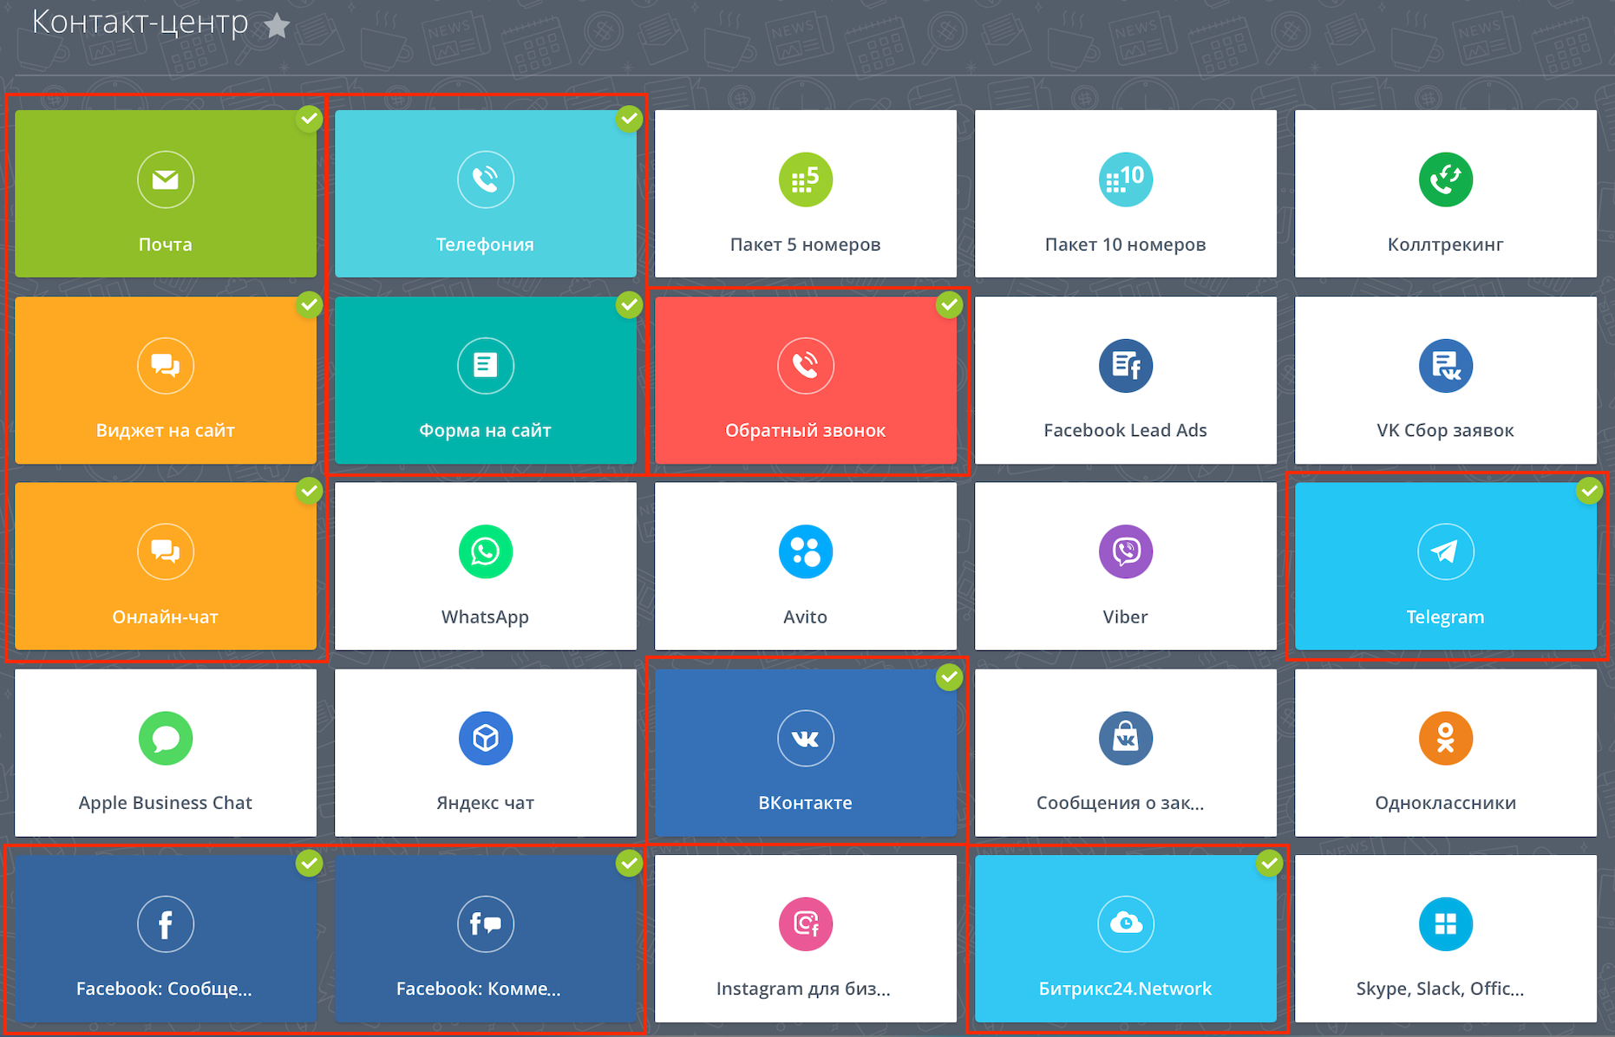Click the Битрикс24.Network cloud icon

pyautogui.click(x=1125, y=924)
